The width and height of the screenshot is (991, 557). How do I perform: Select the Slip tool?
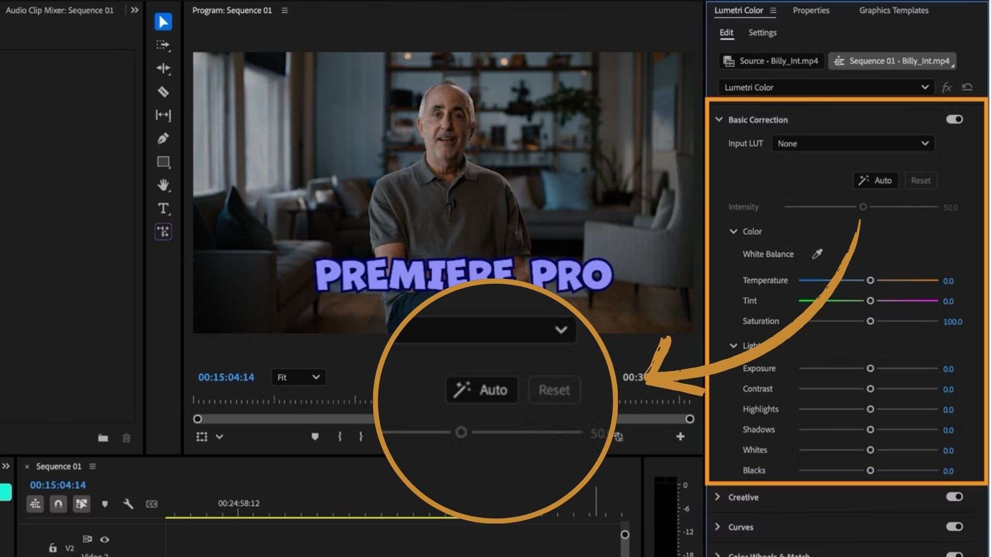(163, 115)
